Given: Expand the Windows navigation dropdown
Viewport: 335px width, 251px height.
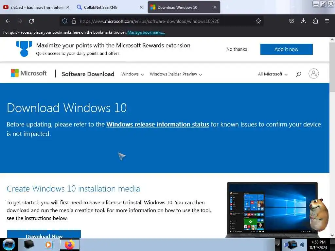Looking at the screenshot, I should [132, 74].
